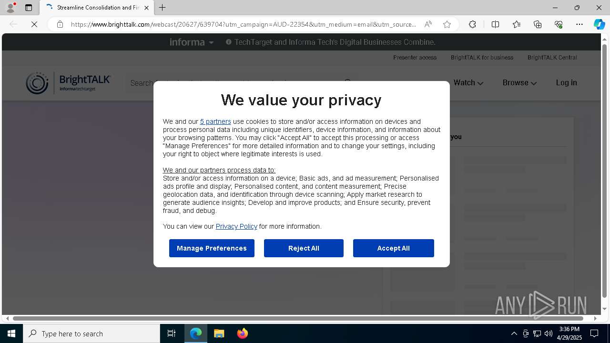This screenshot has width=610, height=343.
Task: Add this page to favorites with the star icon
Action: point(447,24)
